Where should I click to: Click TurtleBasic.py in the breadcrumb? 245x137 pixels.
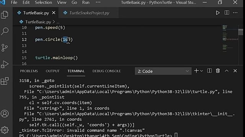pyautogui.click(x=38, y=22)
